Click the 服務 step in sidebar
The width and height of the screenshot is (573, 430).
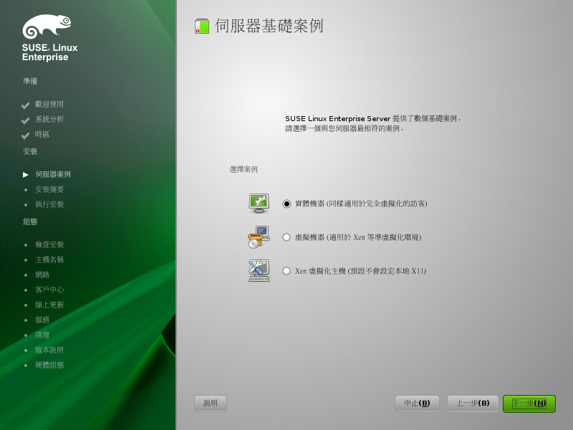(42, 320)
